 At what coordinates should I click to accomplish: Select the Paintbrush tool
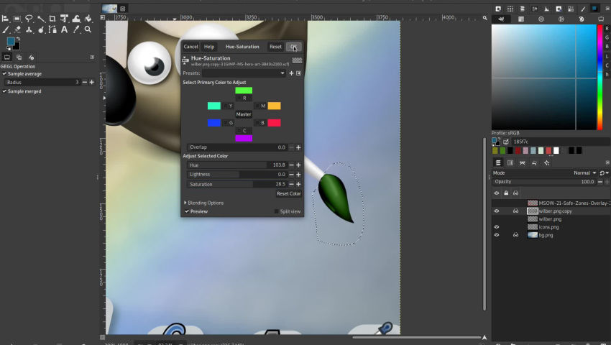(x=6, y=29)
